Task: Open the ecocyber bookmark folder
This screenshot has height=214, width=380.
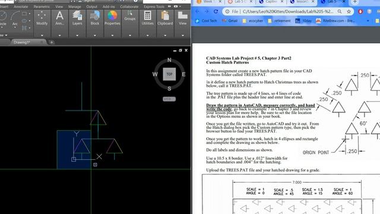Action: pos(253,21)
